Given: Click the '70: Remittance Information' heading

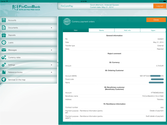Looking at the screenshot, I should click(114, 104).
